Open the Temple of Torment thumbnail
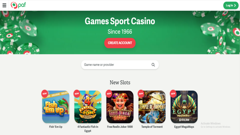Image resolution: width=240 pixels, height=135 pixels. click(152, 107)
